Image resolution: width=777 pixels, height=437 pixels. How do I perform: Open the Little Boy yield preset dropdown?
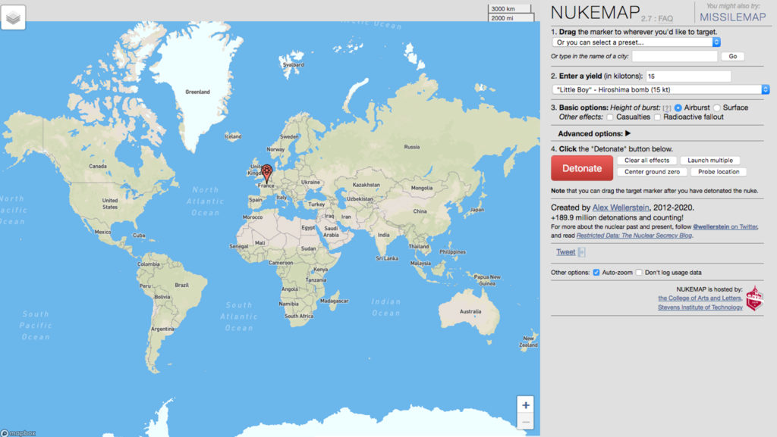(x=661, y=89)
